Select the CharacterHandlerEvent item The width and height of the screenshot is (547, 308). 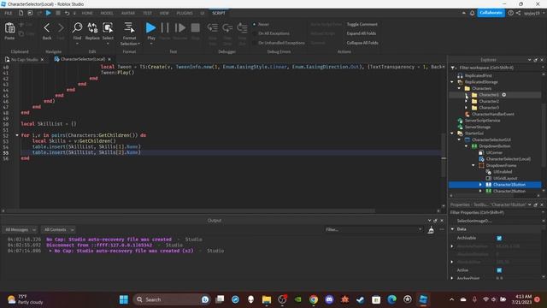pos(492,114)
